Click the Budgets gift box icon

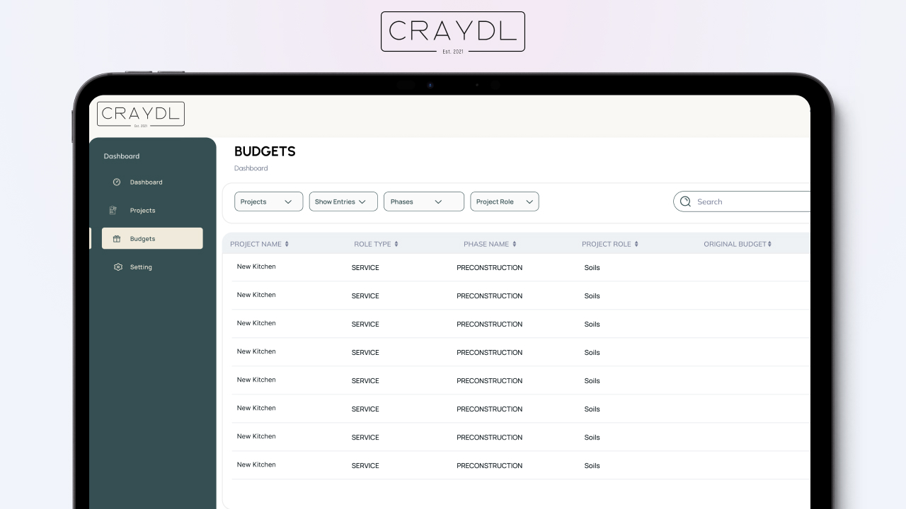(x=117, y=239)
